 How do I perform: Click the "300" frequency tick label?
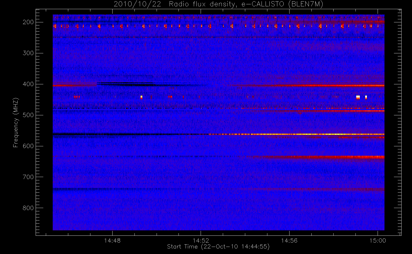pos(28,53)
